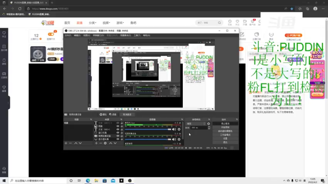The width and height of the screenshot is (328, 184).
Task: Open OBS 工具(T) menu
Action: pyautogui.click(x=137, y=36)
